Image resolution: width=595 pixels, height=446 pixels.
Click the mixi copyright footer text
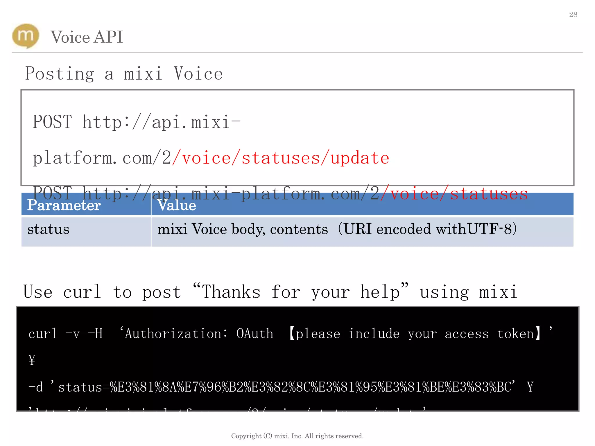click(x=297, y=436)
